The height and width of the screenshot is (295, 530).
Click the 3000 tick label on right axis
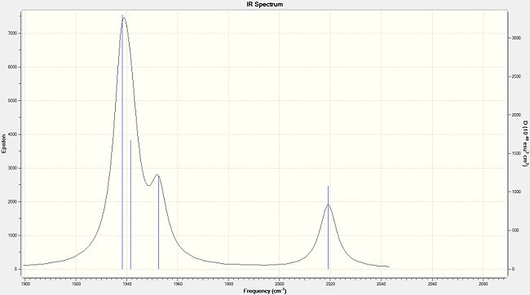point(516,37)
